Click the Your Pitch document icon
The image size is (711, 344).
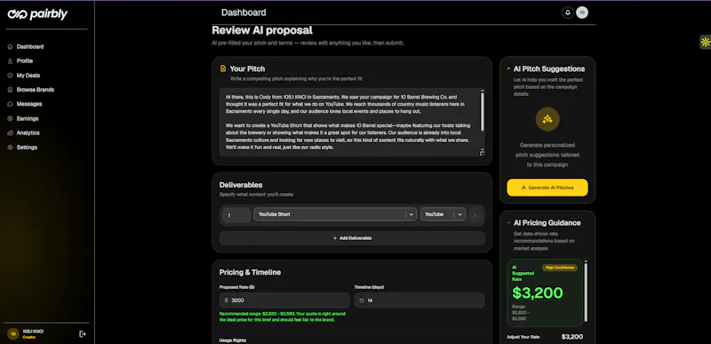click(x=223, y=69)
